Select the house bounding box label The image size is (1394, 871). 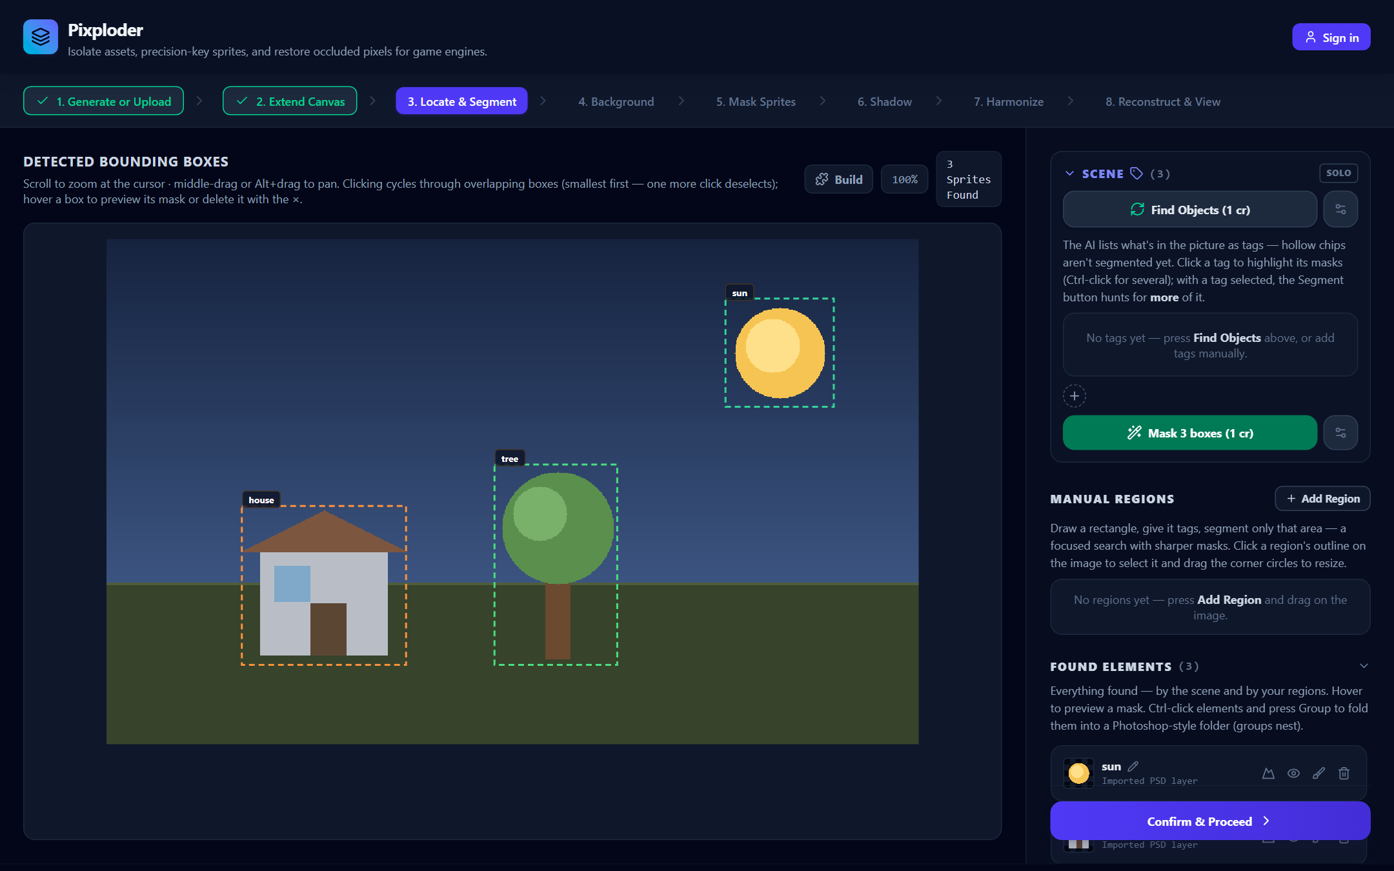coord(261,500)
